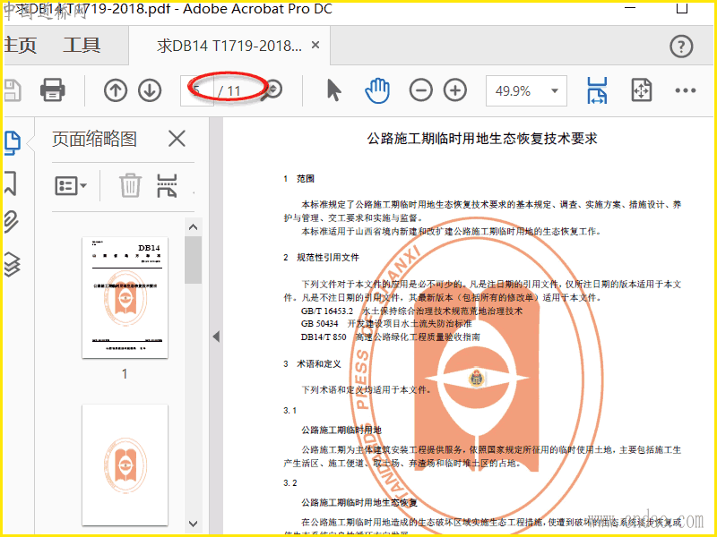Click thumbnail panel scroll up arrow
The width and height of the screenshot is (717, 537).
(193, 227)
